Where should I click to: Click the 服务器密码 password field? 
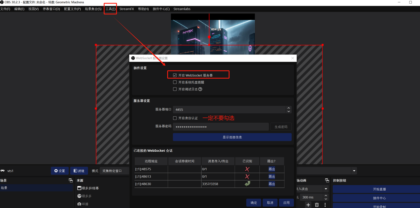click(x=221, y=127)
